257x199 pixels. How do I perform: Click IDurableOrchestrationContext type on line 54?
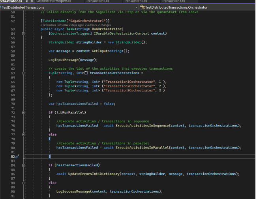[x=121, y=33]
